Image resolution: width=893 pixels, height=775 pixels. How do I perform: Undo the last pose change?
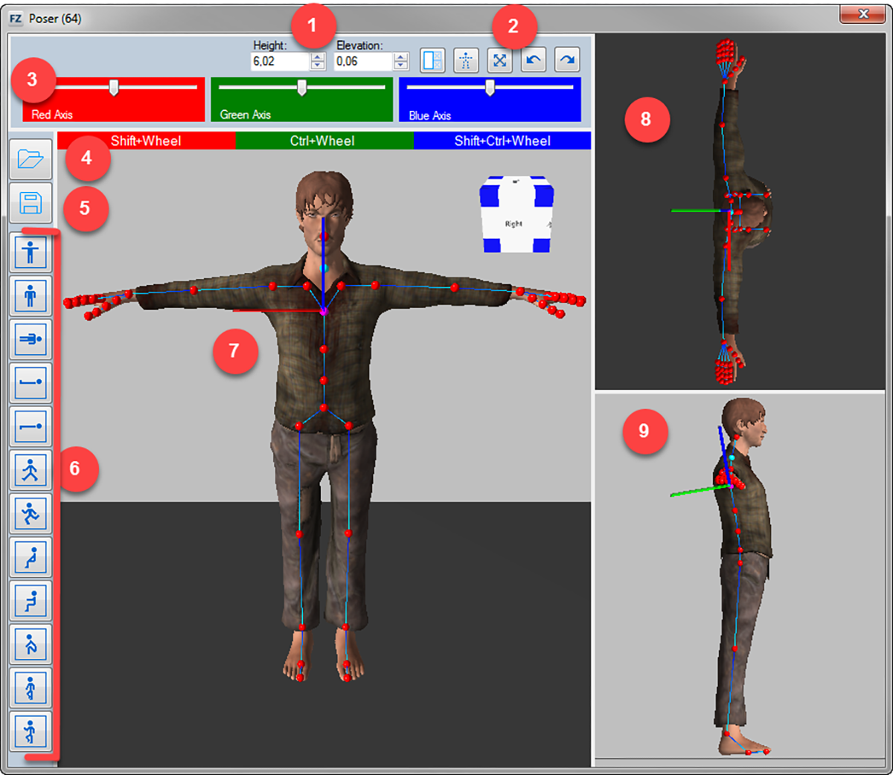pyautogui.click(x=533, y=60)
